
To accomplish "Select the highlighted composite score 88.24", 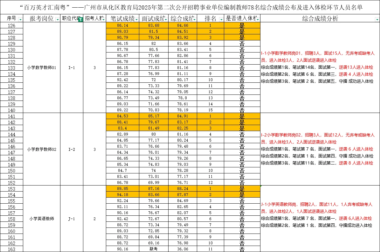I will (183, 188).
